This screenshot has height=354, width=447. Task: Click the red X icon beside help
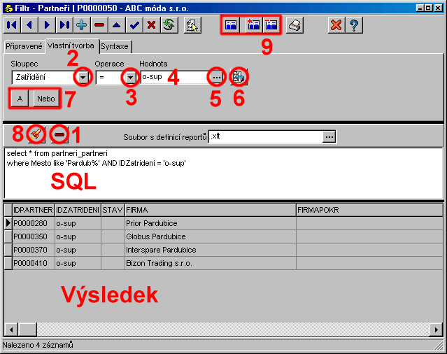[336, 24]
